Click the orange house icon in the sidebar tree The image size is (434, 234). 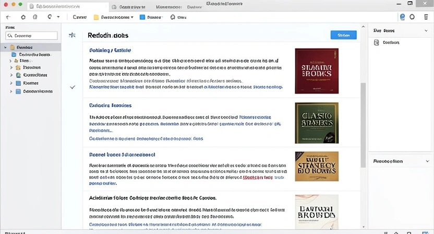point(18,67)
